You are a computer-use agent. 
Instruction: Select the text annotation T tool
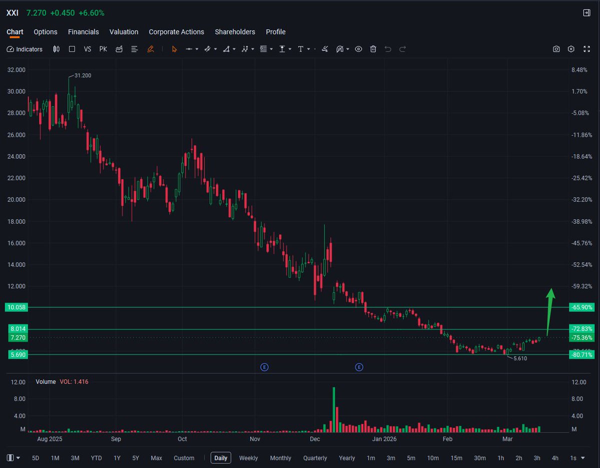(x=301, y=49)
